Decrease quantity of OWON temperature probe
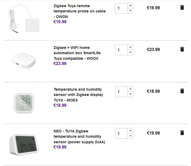Image resolution: width=191 pixels, height=166 pixels. pyautogui.click(x=130, y=11)
